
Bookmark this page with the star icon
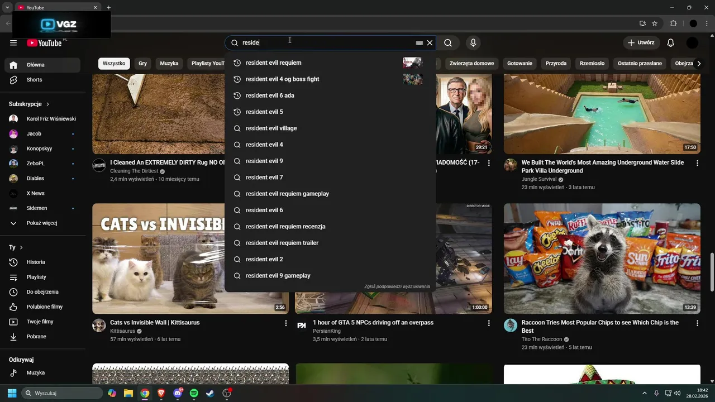click(x=655, y=23)
